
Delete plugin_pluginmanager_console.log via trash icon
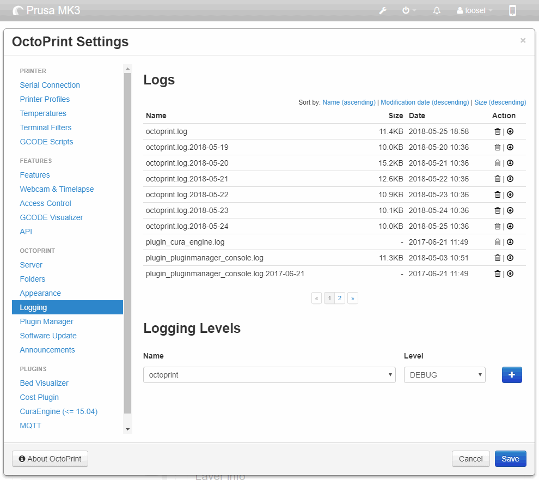[498, 258]
